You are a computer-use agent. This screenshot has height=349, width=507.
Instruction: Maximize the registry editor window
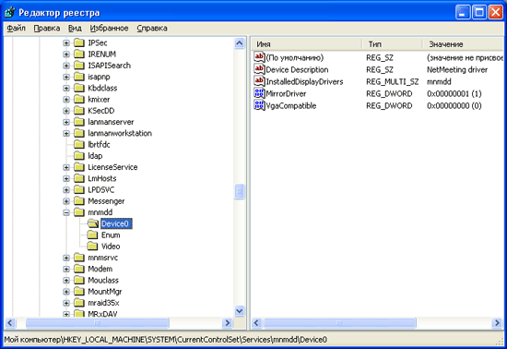[479, 13]
